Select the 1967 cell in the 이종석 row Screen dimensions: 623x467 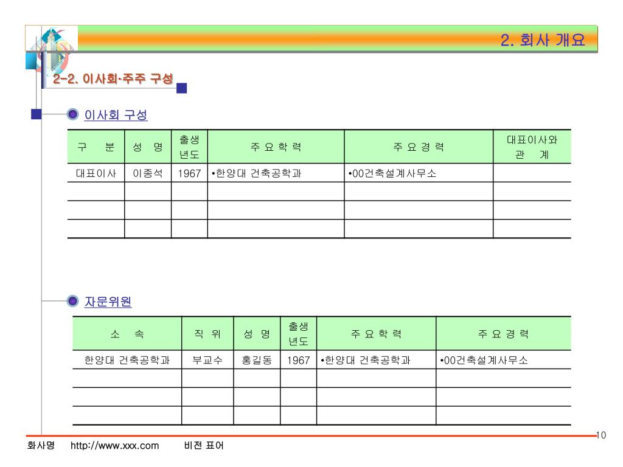189,173
